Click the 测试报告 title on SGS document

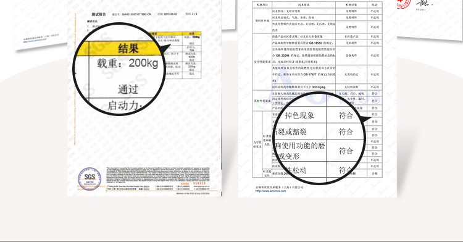pos(99,14)
